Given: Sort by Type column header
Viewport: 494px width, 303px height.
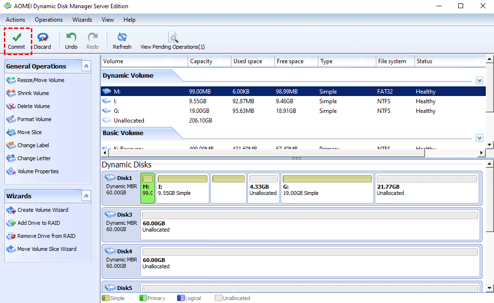Looking at the screenshot, I should 347,61.
